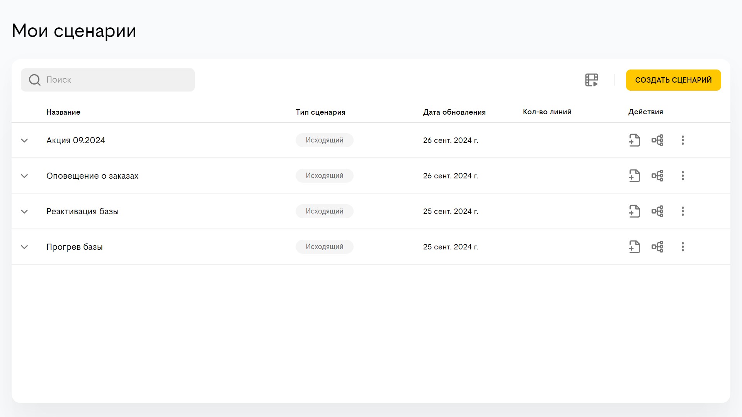This screenshot has height=417, width=742.
Task: Open the video tutorials film icon
Action: 591,80
